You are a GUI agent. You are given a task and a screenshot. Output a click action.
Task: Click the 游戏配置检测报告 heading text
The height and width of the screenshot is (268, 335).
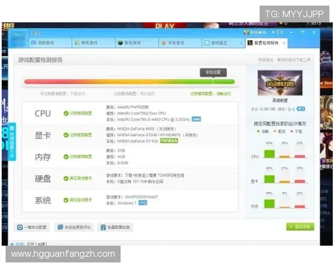(40, 60)
